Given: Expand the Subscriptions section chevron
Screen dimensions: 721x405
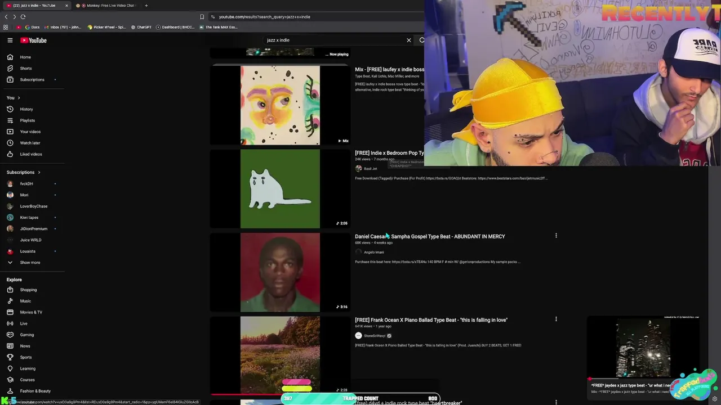Looking at the screenshot, I should pos(39,172).
